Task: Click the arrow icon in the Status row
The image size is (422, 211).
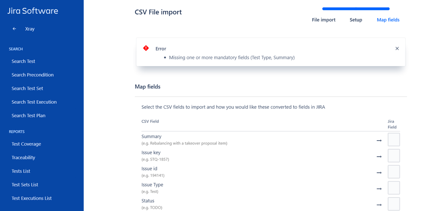Action: click(x=379, y=205)
